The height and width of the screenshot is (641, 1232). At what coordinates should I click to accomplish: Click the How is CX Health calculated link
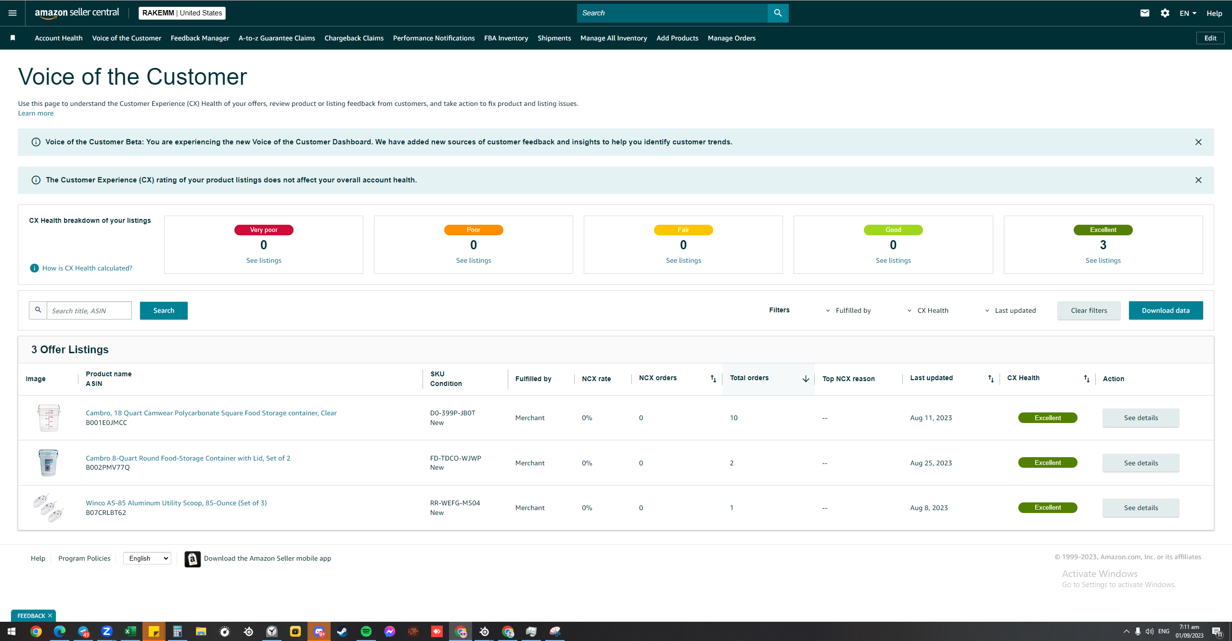point(87,268)
